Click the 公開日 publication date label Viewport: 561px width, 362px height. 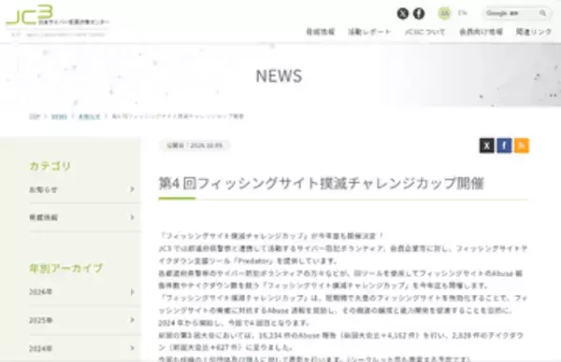tap(194, 146)
